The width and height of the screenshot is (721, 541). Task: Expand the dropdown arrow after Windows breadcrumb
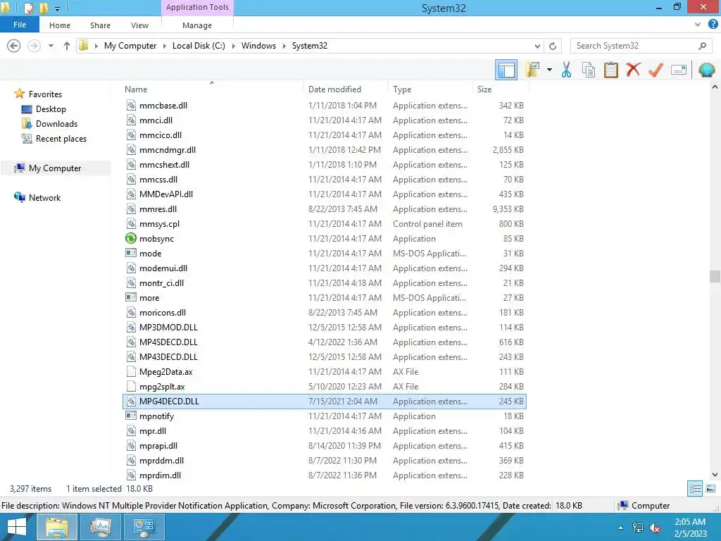click(284, 46)
